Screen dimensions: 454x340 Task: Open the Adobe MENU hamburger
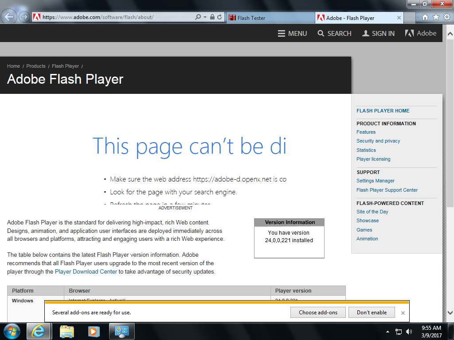(292, 34)
